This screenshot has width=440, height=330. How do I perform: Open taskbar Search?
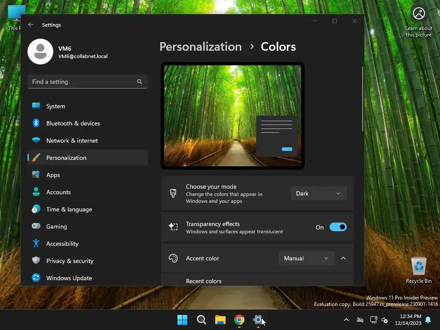201,320
